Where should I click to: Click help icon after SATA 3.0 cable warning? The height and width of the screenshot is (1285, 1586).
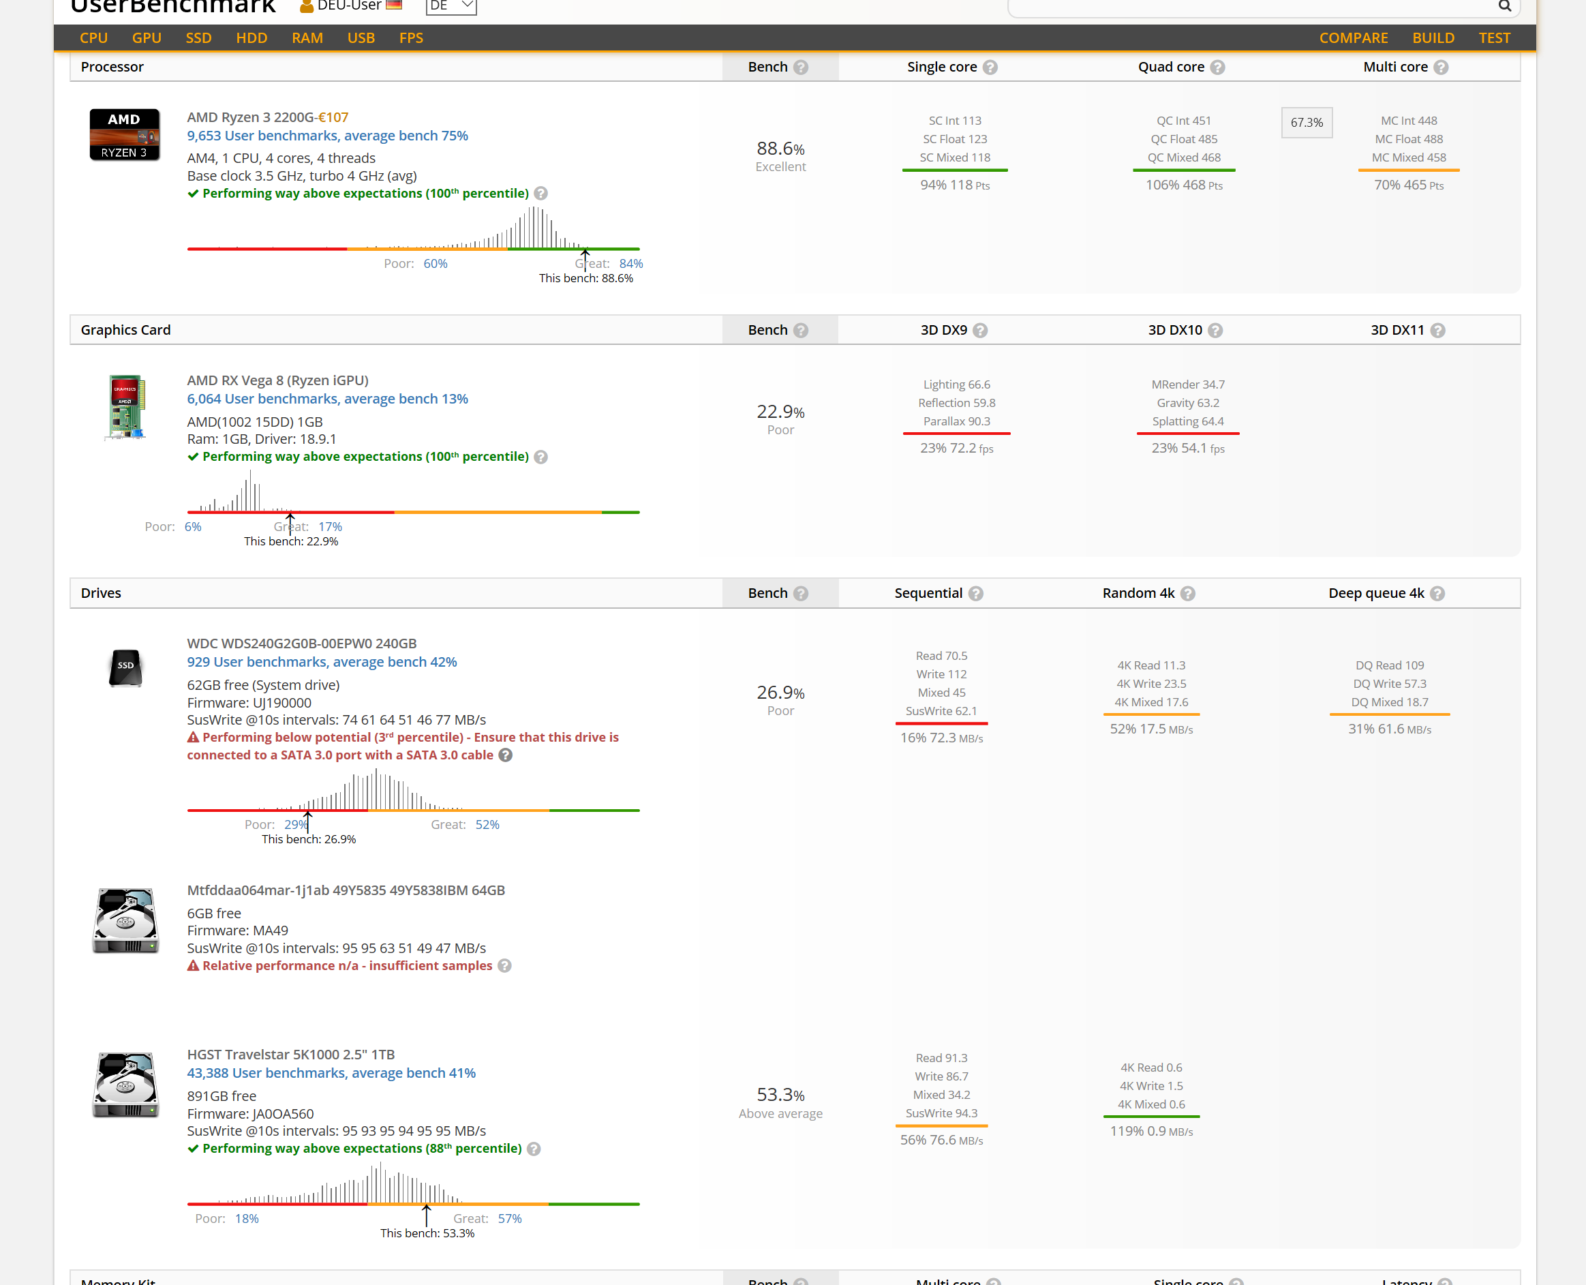[x=506, y=755]
